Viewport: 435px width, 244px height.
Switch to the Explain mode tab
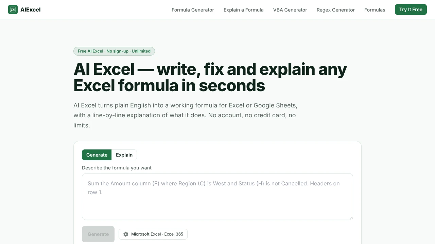point(124,155)
